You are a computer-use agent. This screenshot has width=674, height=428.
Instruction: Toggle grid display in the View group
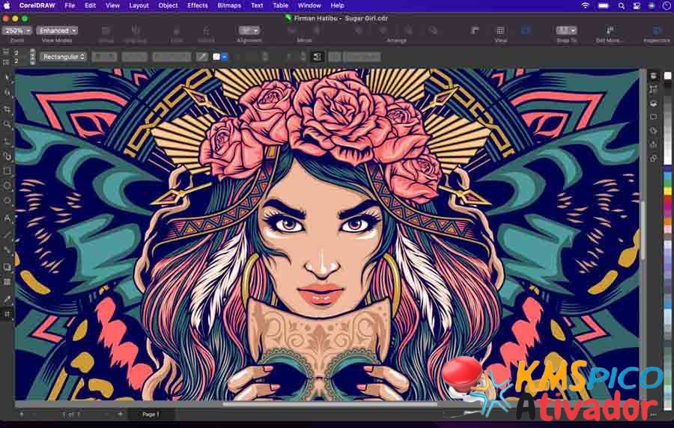500,31
